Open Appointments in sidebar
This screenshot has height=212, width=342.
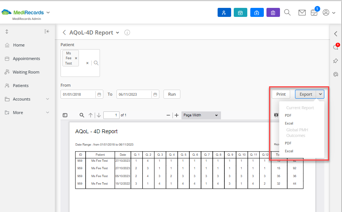click(x=26, y=59)
